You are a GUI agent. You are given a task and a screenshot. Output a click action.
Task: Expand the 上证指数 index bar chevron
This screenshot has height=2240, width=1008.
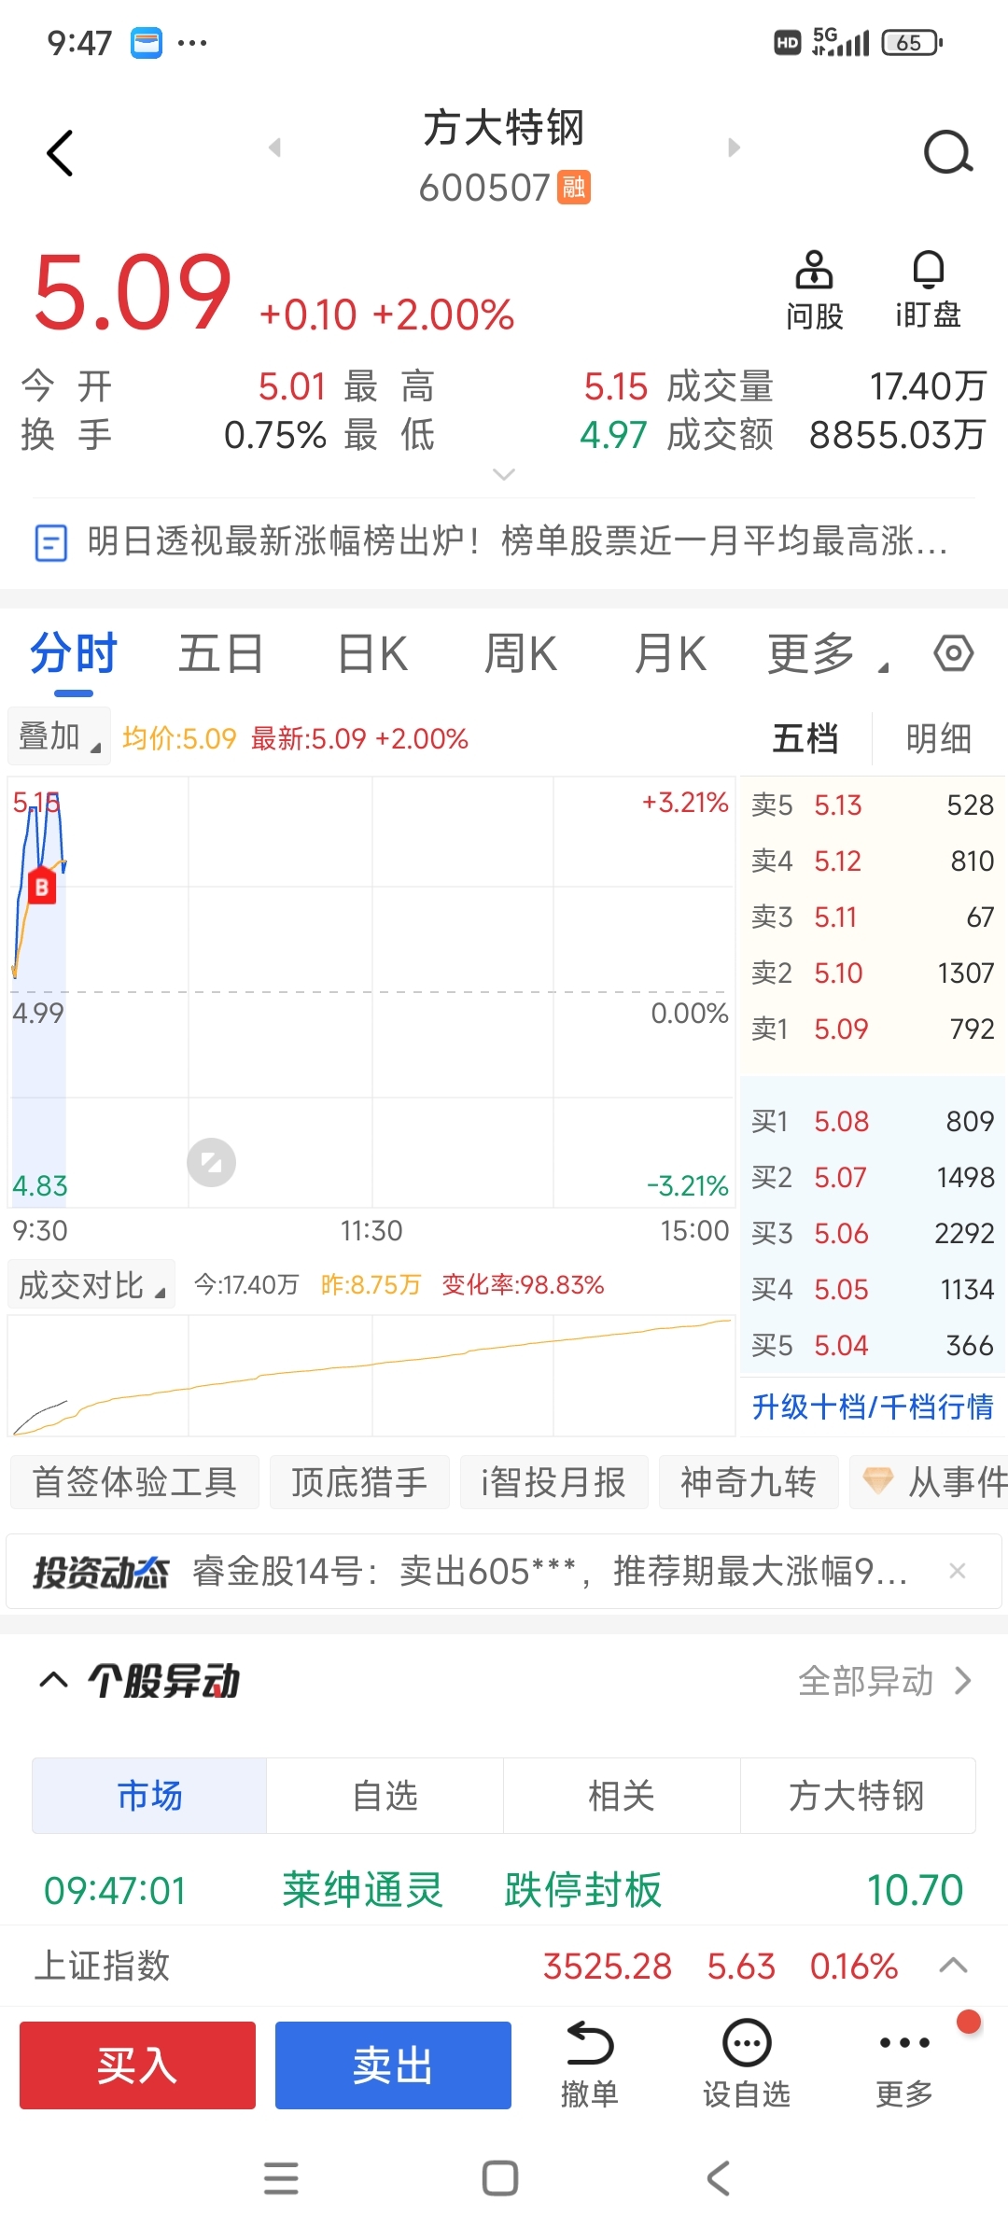(953, 1966)
